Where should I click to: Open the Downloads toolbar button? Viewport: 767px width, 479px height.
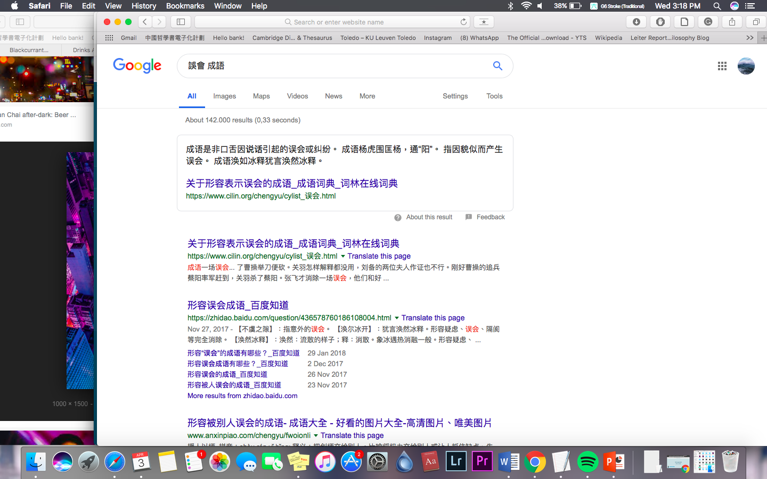(x=636, y=22)
